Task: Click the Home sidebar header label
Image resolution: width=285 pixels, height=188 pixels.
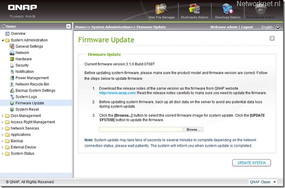Action: pos(11,27)
